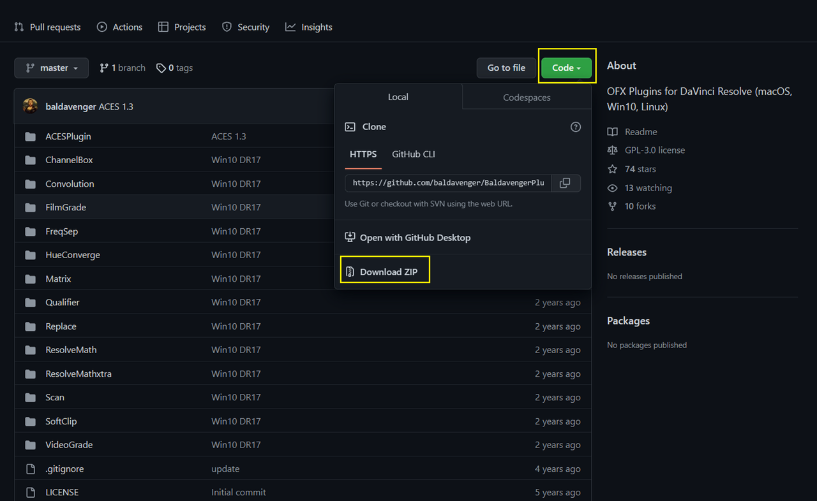Viewport: 817px width, 501px height.
Task: Click the ACESPlugin folder icon
Action: [x=30, y=136]
